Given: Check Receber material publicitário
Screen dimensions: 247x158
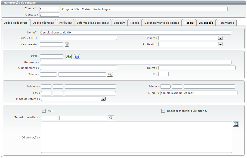Looking at the screenshot, I should 163,111.
